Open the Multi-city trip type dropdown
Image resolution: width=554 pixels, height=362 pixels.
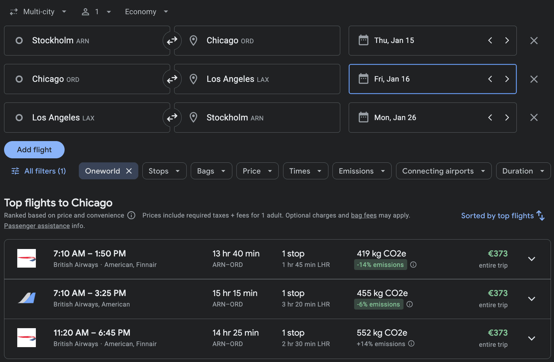click(x=38, y=12)
